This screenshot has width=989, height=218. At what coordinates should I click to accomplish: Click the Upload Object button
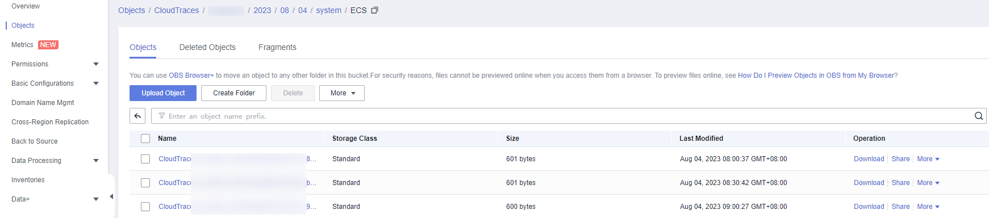163,93
